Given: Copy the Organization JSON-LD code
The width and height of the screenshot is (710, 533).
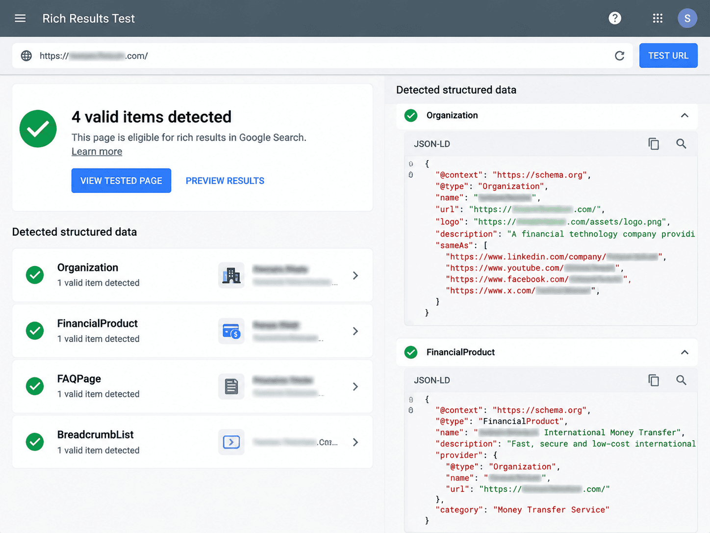Looking at the screenshot, I should pyautogui.click(x=654, y=144).
